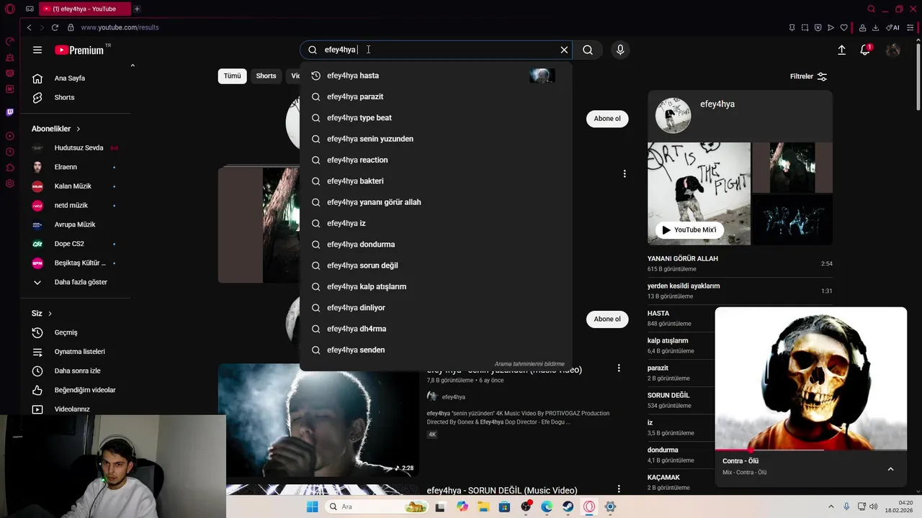Open Opera ad blocker shield icon
The width and height of the screenshot is (922, 518).
818,27
